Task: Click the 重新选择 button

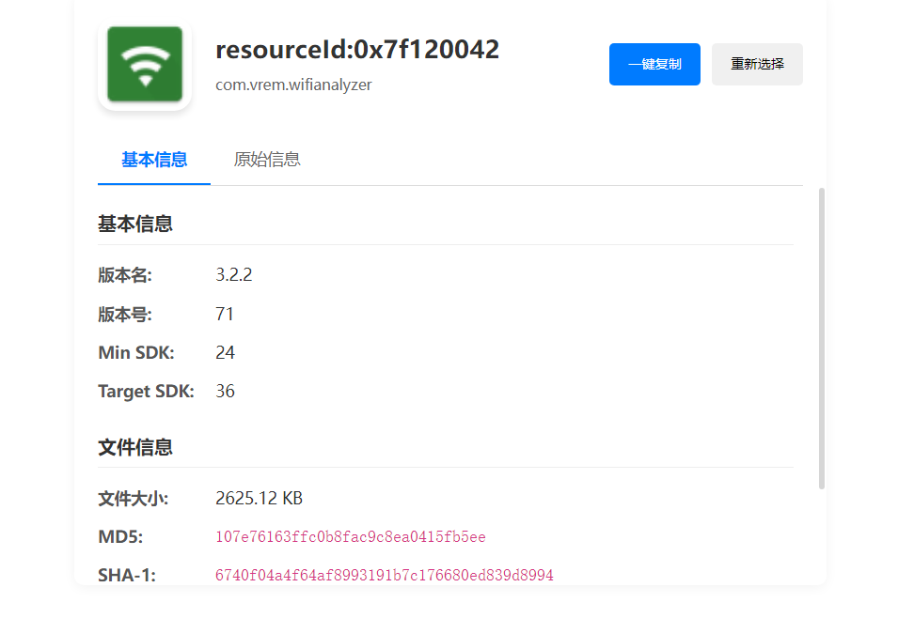Action: click(x=757, y=64)
